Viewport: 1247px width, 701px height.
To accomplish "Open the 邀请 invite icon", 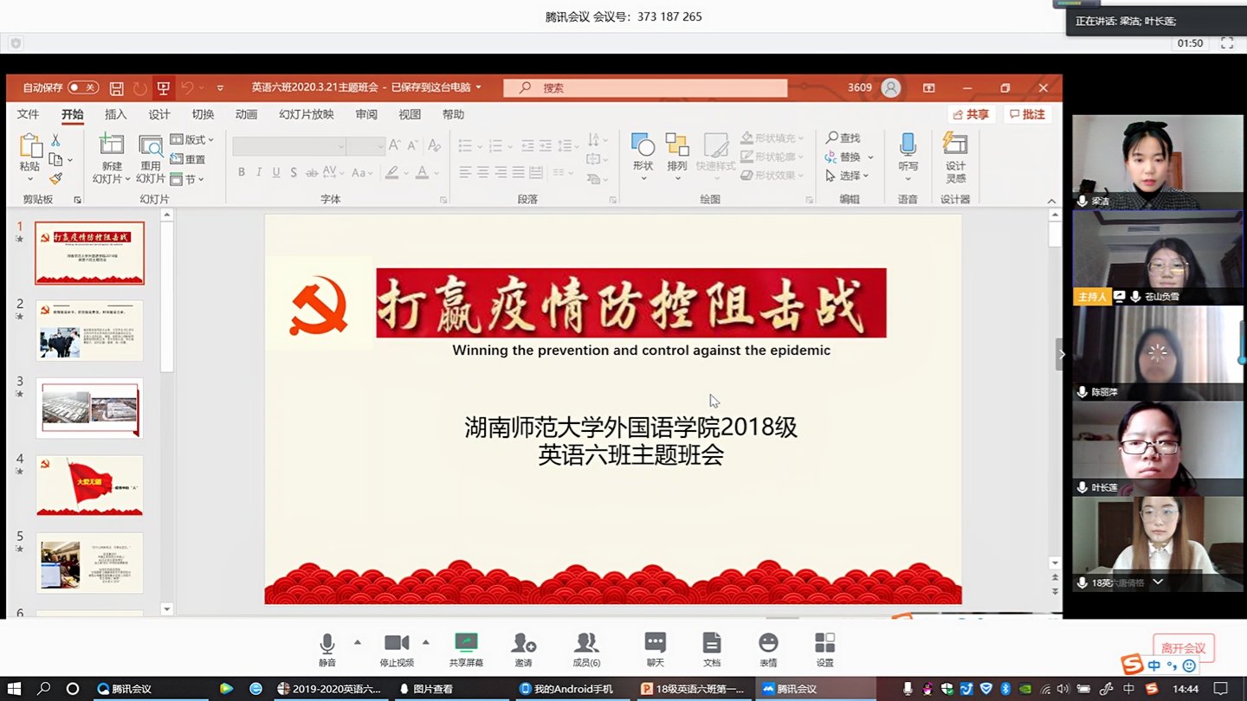I will coord(523,643).
